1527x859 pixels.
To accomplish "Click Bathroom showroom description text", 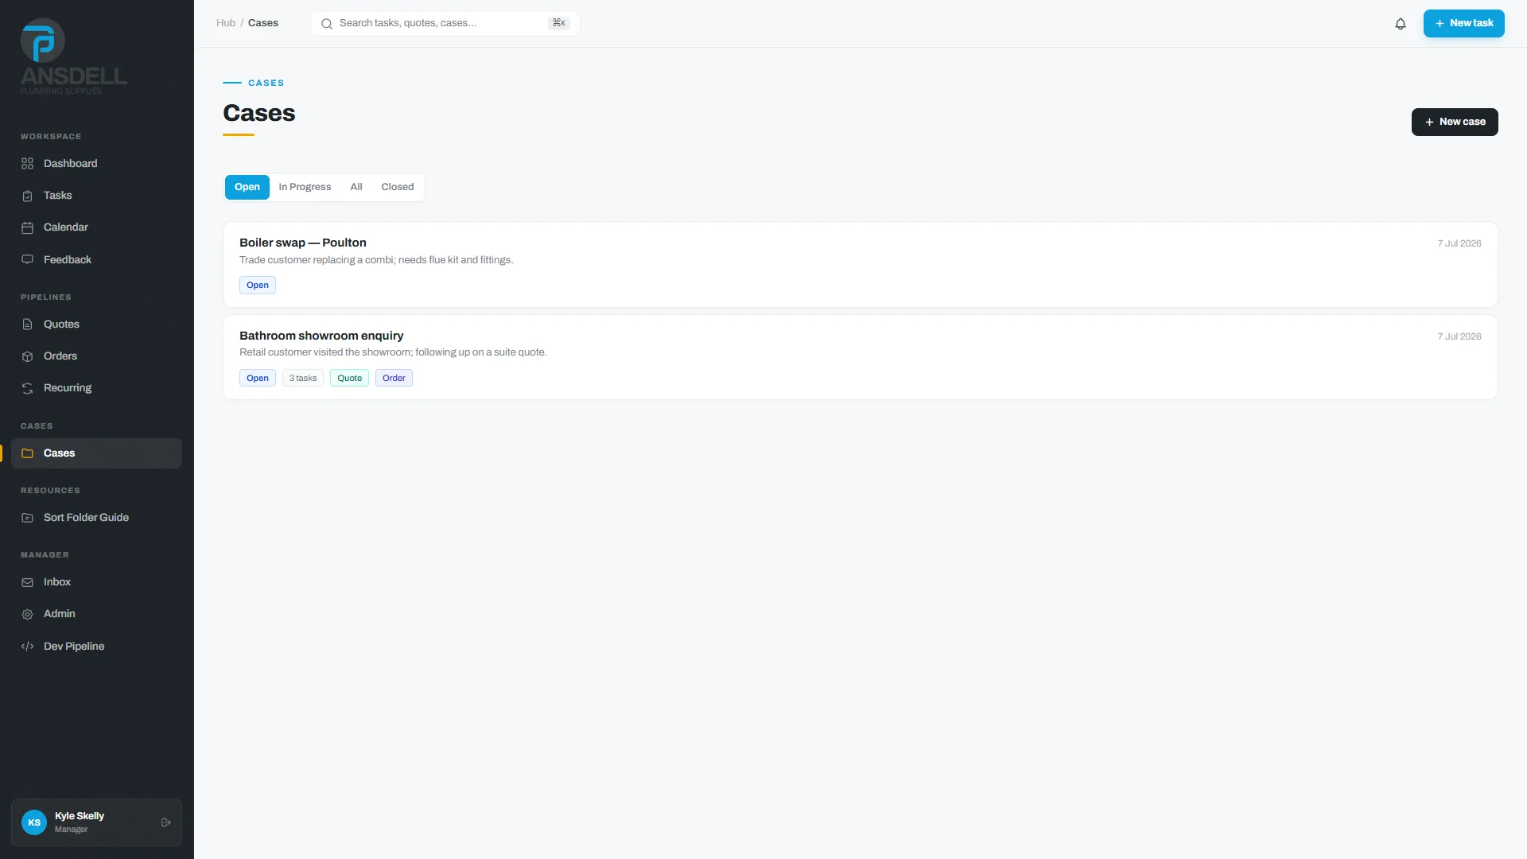I will (x=393, y=352).
